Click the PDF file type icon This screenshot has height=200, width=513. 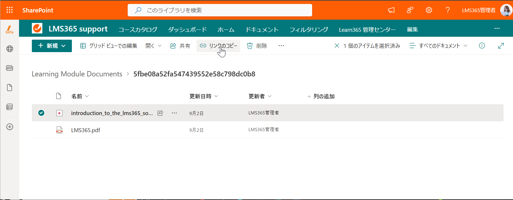59,130
